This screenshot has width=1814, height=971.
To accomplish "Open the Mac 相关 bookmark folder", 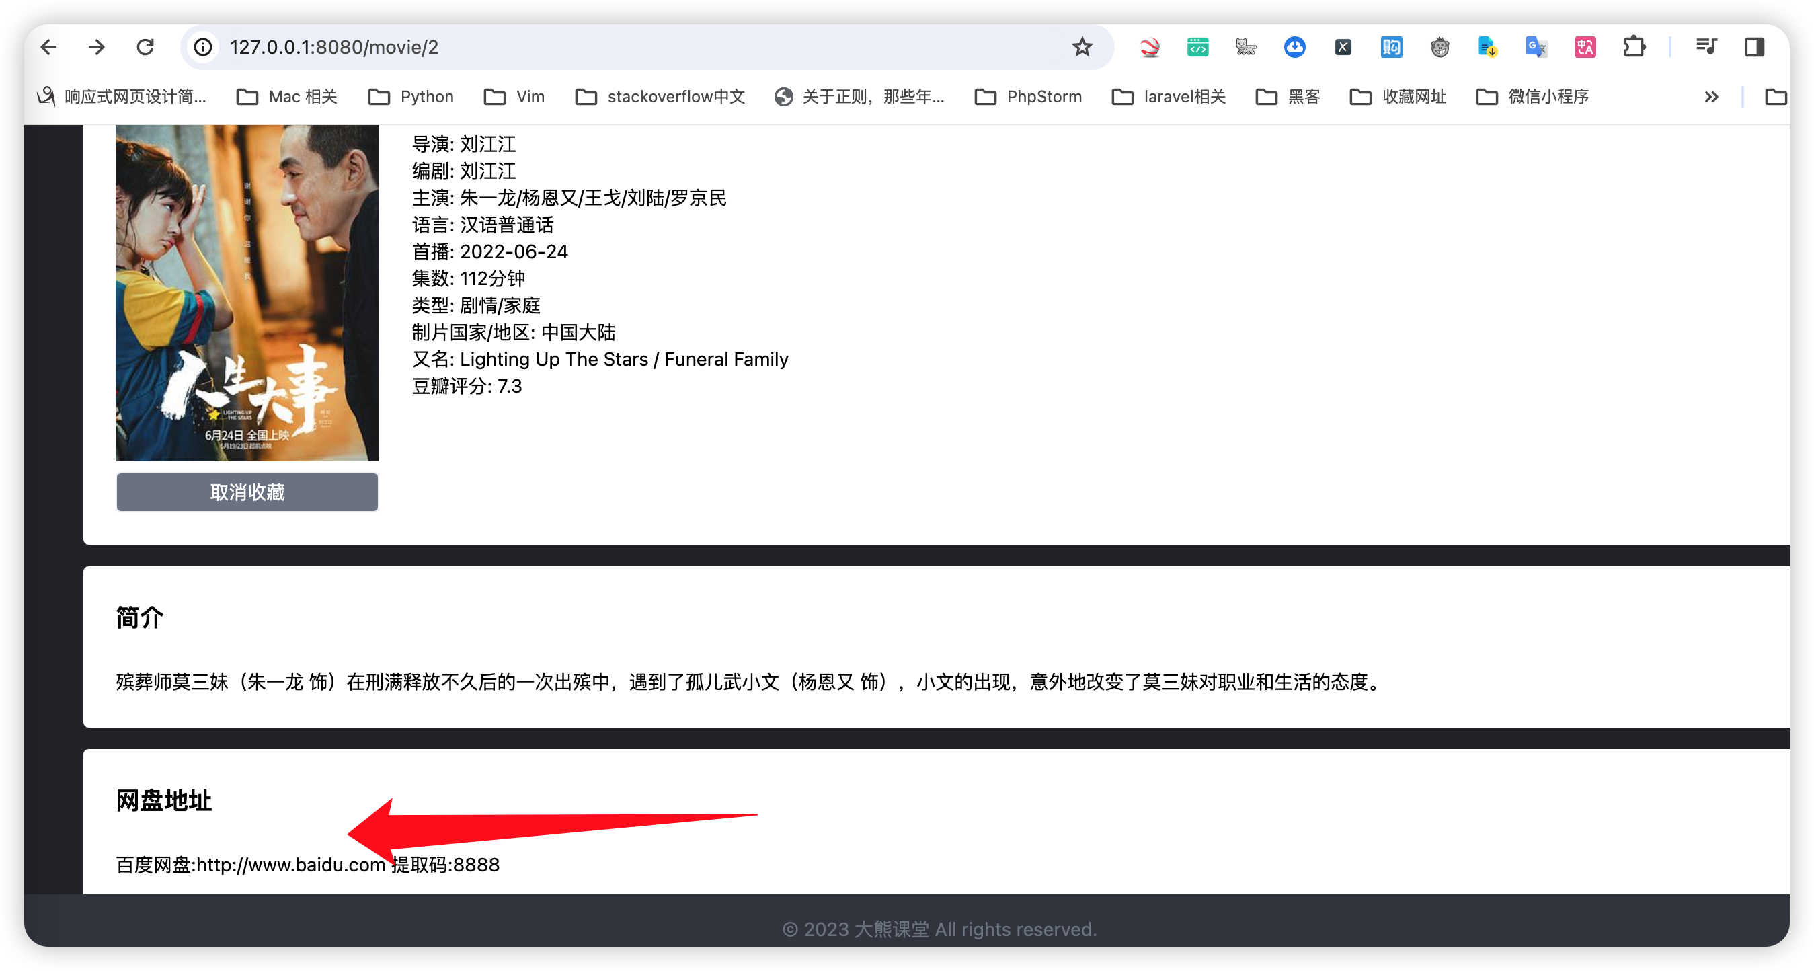I will click(286, 96).
